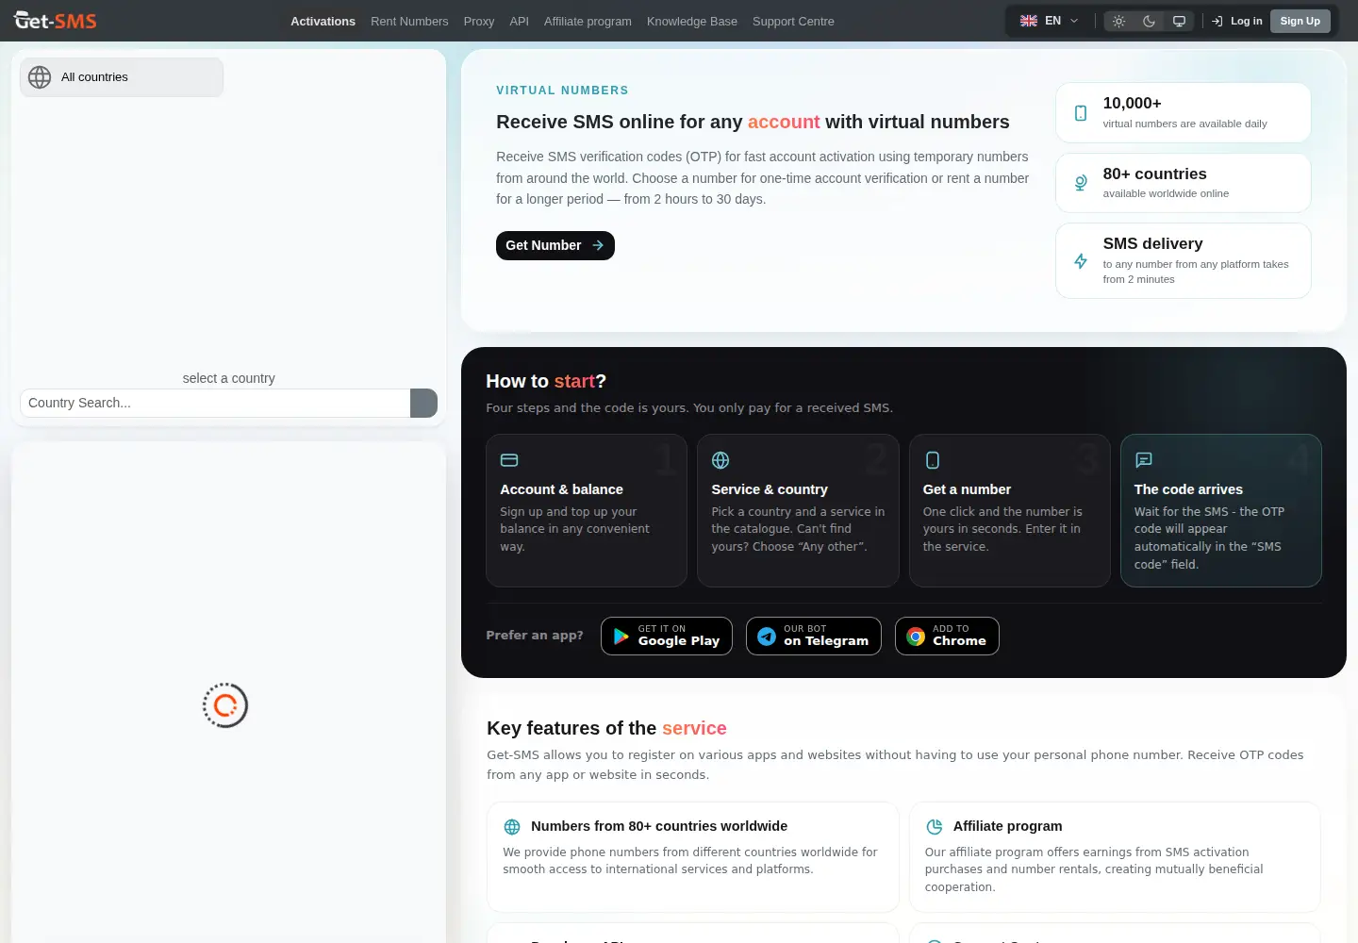The image size is (1358, 943).
Task: Click the 'select a country' label
Action: coord(229,378)
